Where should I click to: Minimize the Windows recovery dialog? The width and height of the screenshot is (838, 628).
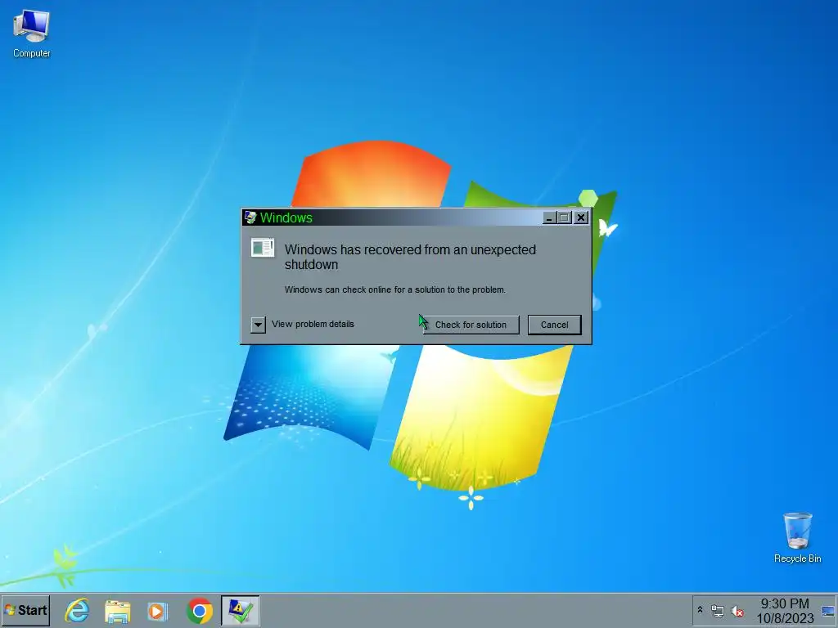549,218
